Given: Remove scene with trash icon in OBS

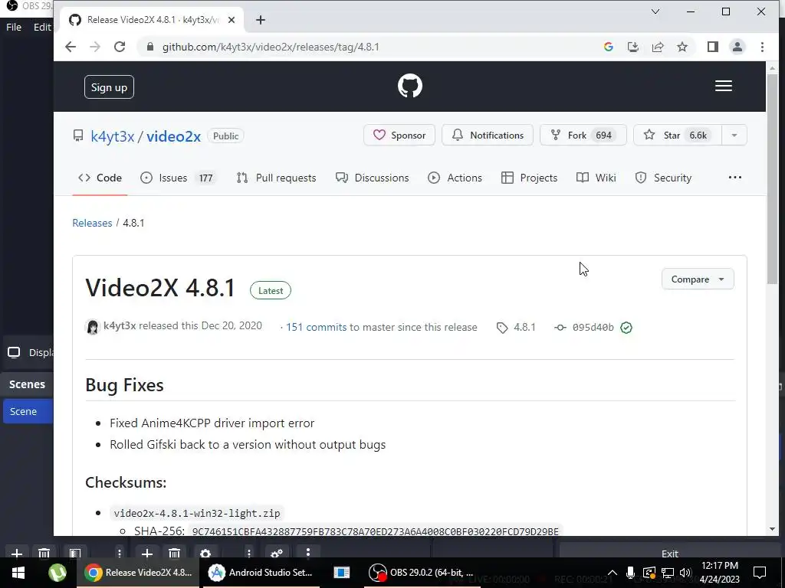Looking at the screenshot, I should [x=44, y=554].
